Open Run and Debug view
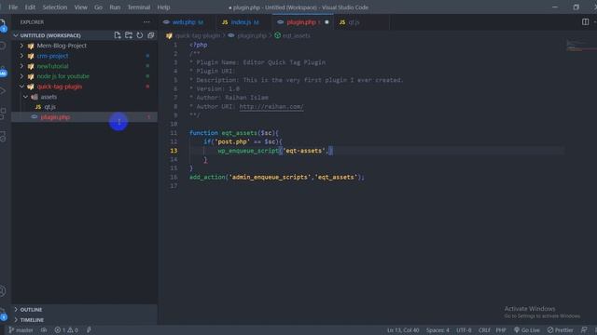Viewport: 597px width, 335px height. (3, 91)
